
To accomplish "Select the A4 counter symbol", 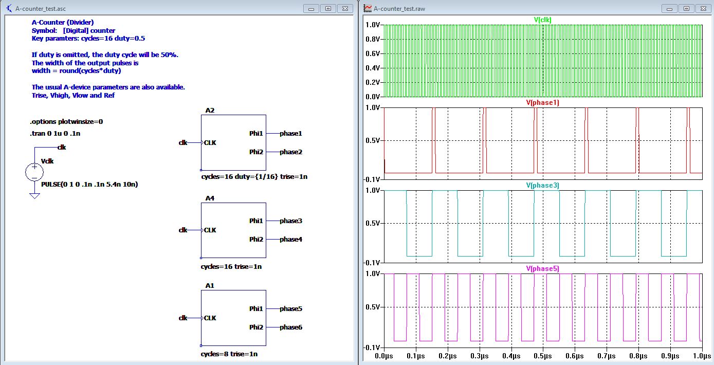I will [233, 230].
